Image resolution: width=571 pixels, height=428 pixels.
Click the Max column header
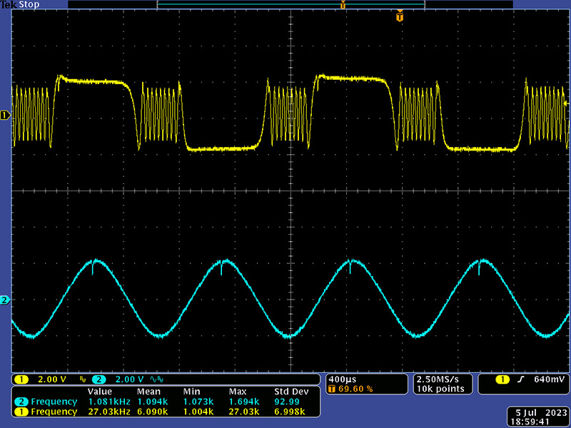point(238,392)
